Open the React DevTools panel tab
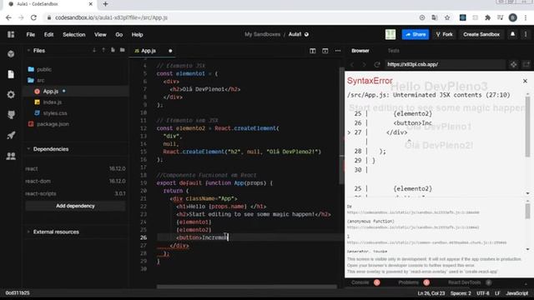This screenshot has width=534, height=300. point(464,282)
